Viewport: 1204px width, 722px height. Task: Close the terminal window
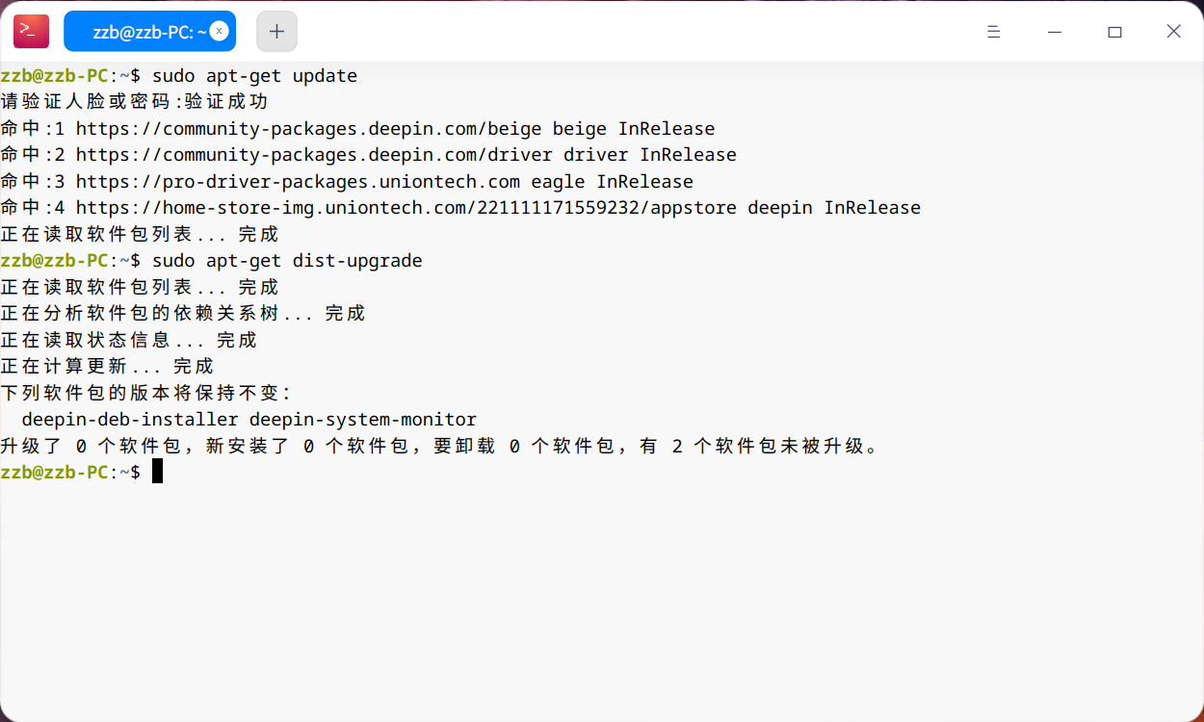click(1173, 32)
